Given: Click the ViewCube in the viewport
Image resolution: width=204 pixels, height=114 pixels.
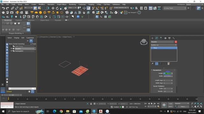Looking at the screenshot, I should [x=144, y=42].
